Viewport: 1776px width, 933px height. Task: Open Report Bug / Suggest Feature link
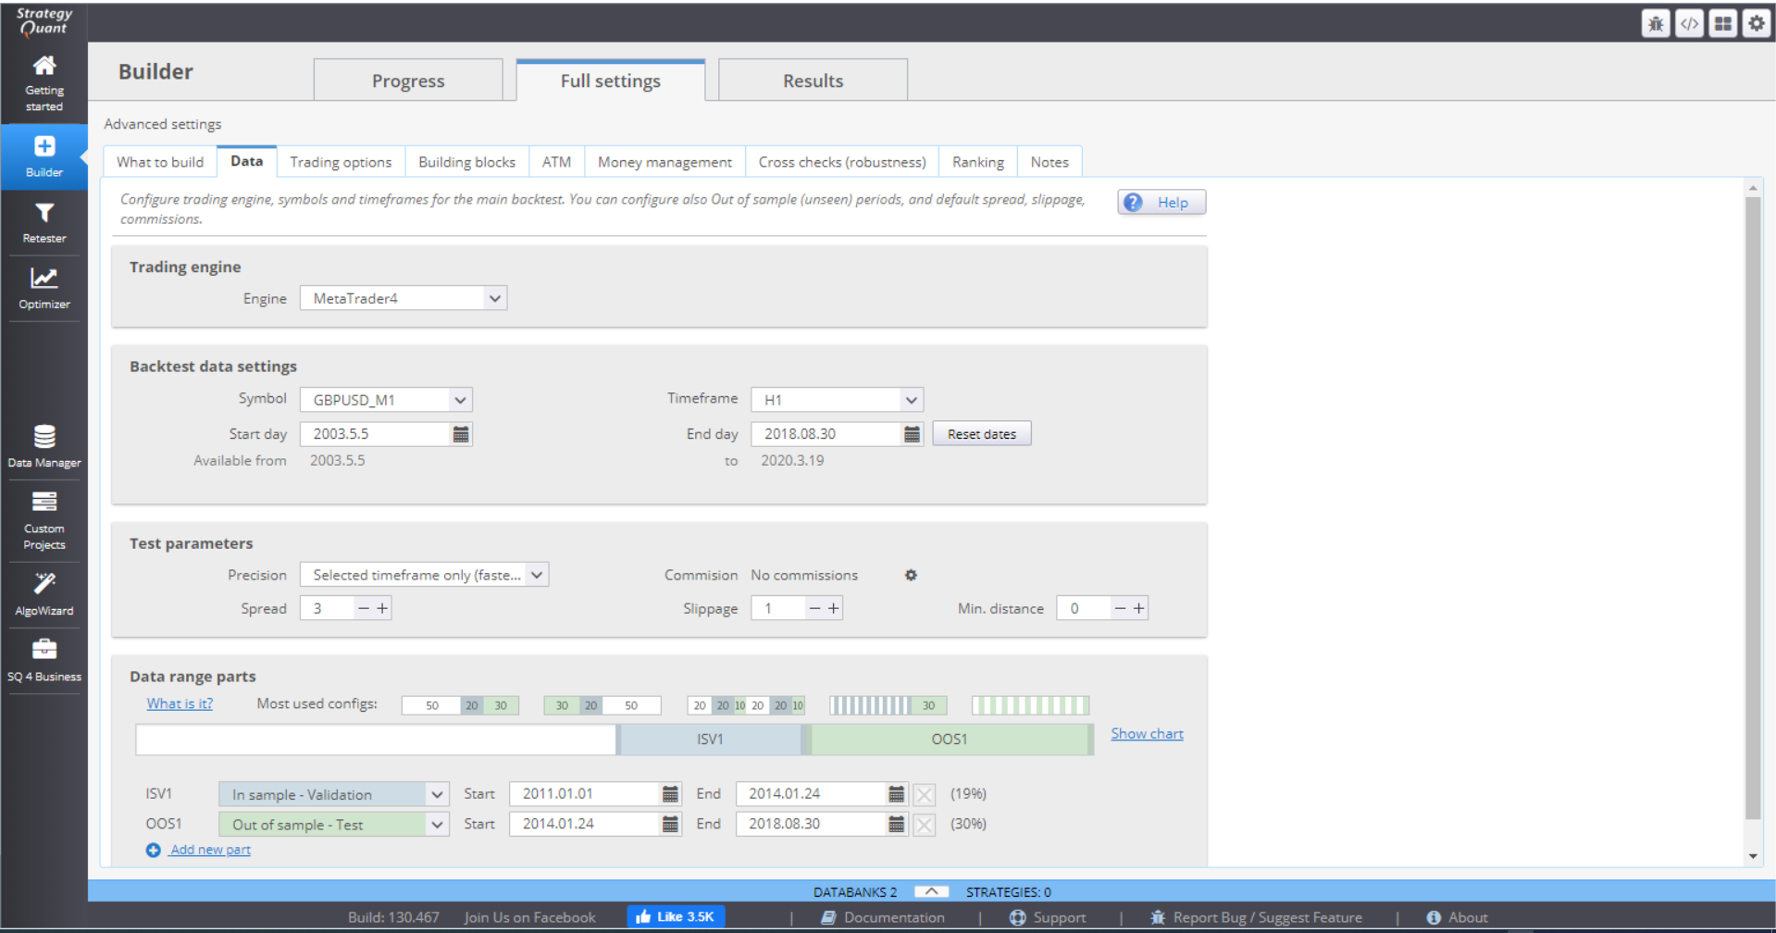(1256, 917)
